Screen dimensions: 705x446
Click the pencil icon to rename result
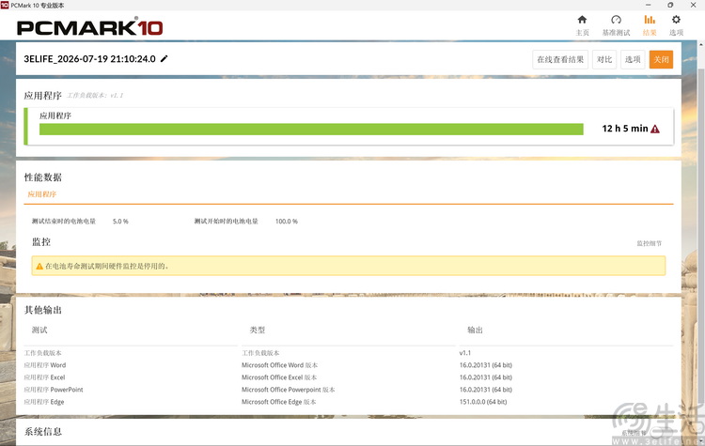click(164, 58)
